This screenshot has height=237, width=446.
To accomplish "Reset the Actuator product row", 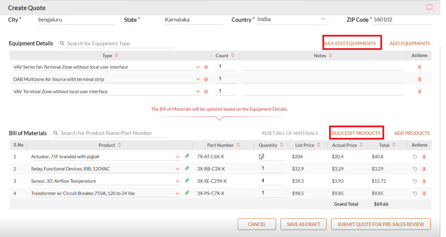I will [x=415, y=156].
